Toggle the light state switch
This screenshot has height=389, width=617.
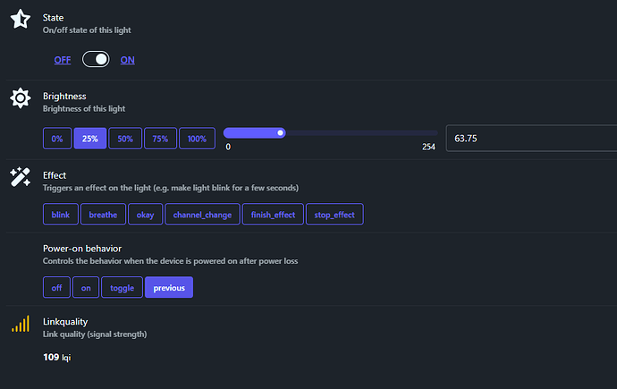[x=96, y=59]
